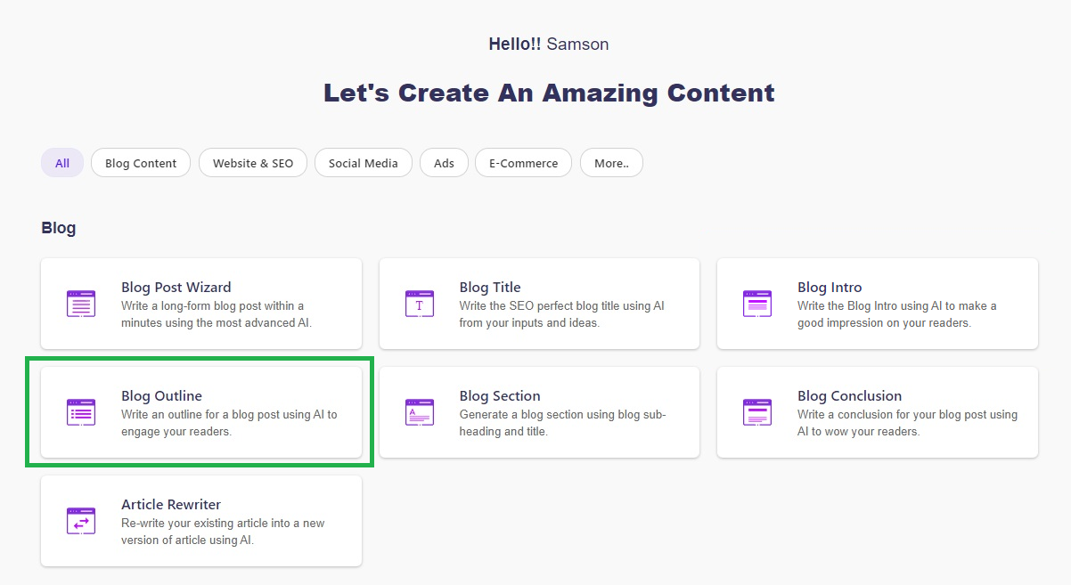Click the highlighted Blog Outline tool icon
The image size is (1071, 585).
click(81, 411)
